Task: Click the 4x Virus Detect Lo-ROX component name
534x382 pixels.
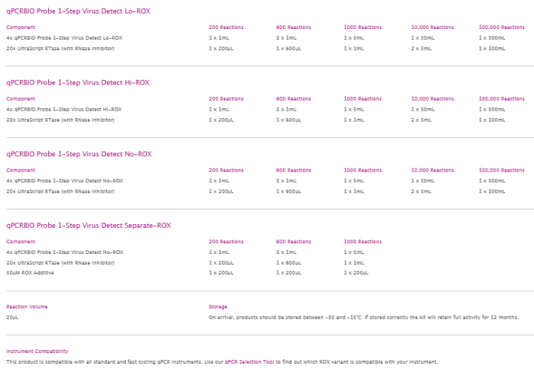Action: point(64,37)
